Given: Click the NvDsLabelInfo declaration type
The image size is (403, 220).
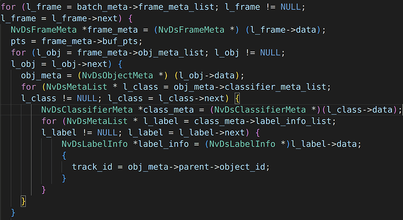Looking at the screenshot, I should 95,144.
